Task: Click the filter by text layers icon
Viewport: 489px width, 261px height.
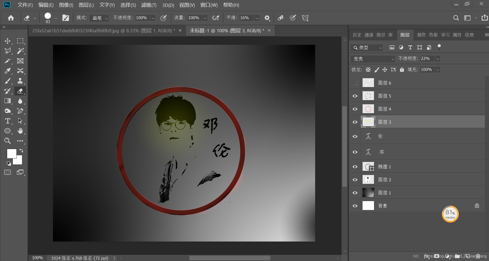Action: [x=410, y=47]
